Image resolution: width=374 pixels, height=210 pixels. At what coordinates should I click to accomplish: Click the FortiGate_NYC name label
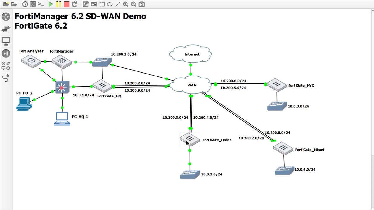pos(301,85)
